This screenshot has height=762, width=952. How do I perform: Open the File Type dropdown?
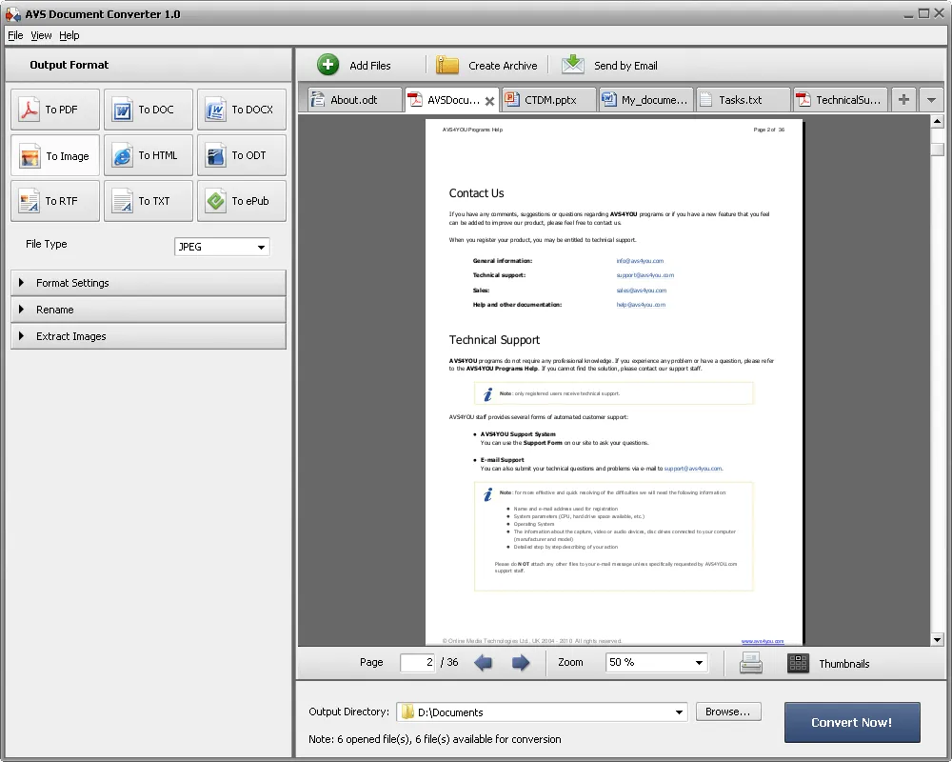click(259, 246)
